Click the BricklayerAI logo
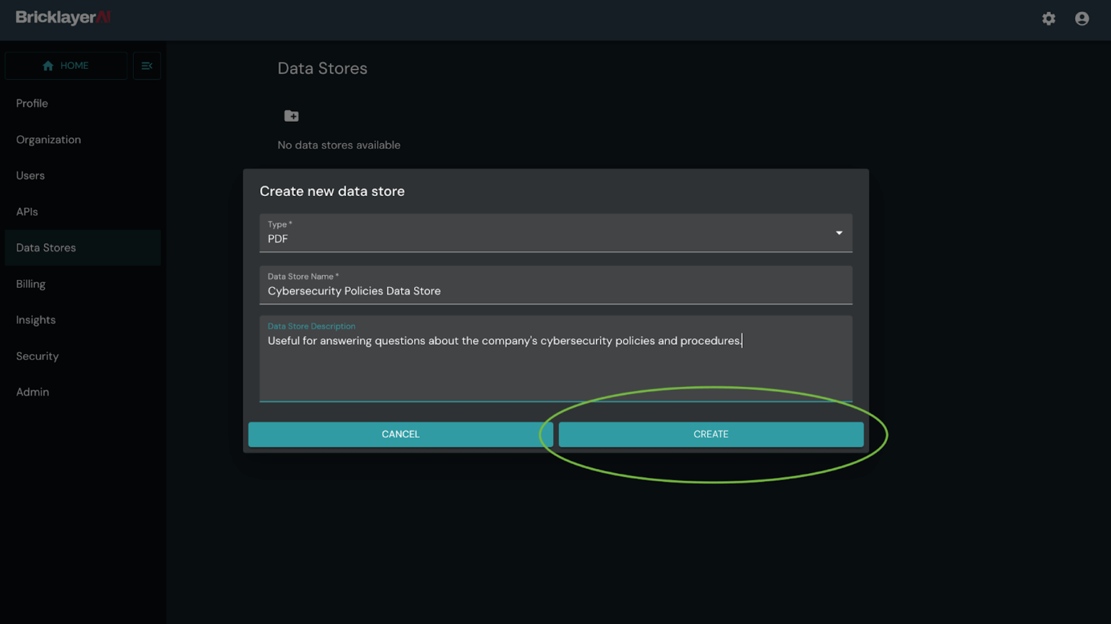The height and width of the screenshot is (624, 1111). click(x=63, y=17)
